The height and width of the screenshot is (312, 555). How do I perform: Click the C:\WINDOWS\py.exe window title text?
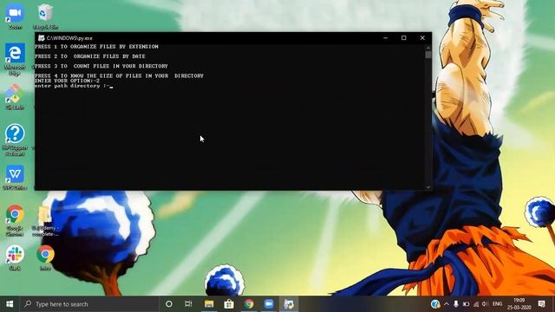69,38
